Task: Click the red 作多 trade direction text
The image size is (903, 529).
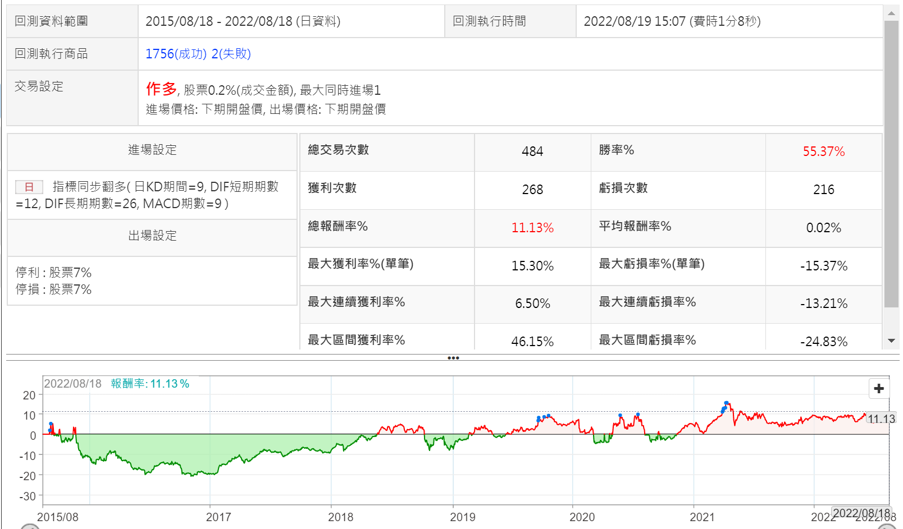Action: 161,89
